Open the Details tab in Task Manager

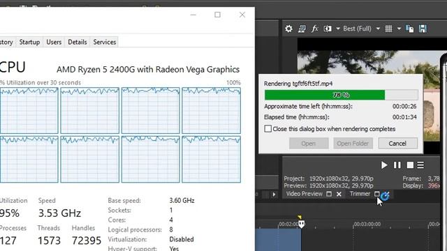pyautogui.click(x=78, y=42)
